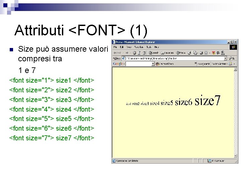Click the Search the Web button
Screen dimensions: 241x180
click(x=165, y=64)
